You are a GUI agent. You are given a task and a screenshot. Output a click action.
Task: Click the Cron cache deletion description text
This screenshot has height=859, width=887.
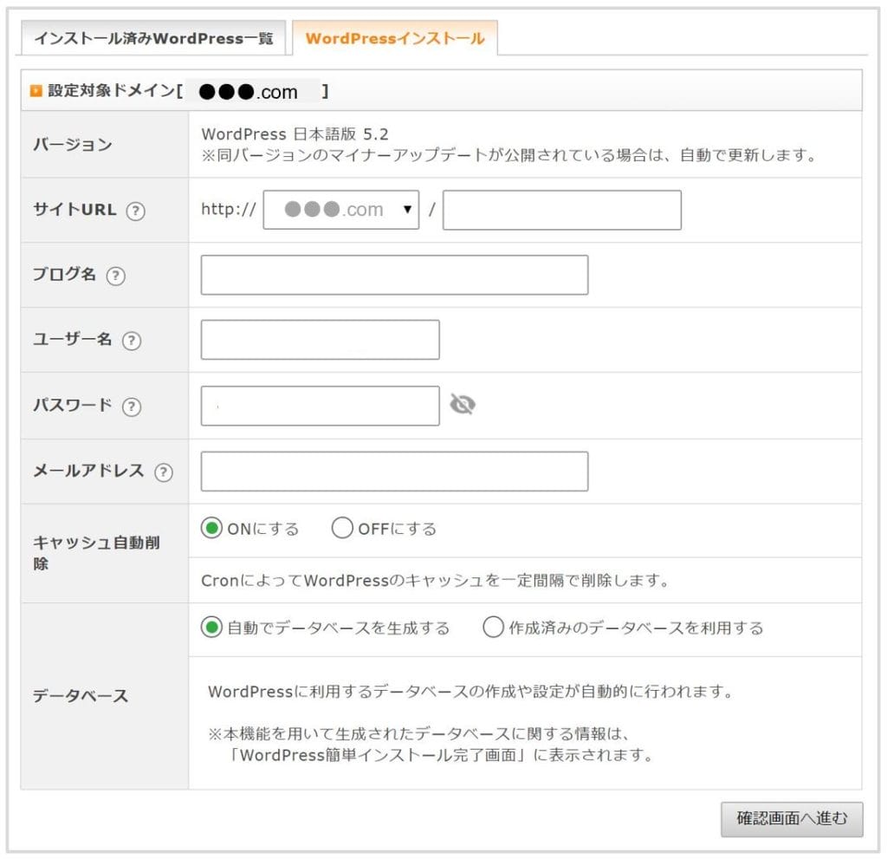click(x=435, y=581)
